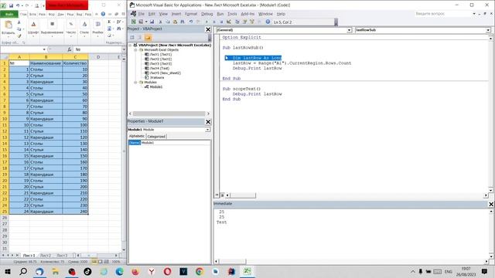495x278 pixels.
Task: Run the macro with Run Sub icon
Action: [x=207, y=22]
